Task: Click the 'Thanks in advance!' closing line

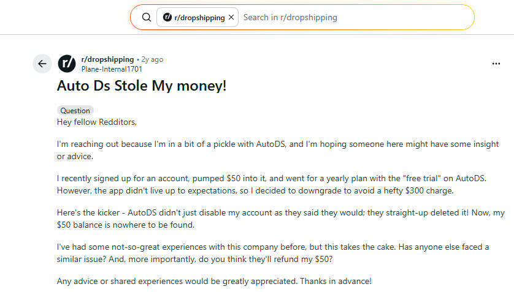Action: [x=214, y=282]
